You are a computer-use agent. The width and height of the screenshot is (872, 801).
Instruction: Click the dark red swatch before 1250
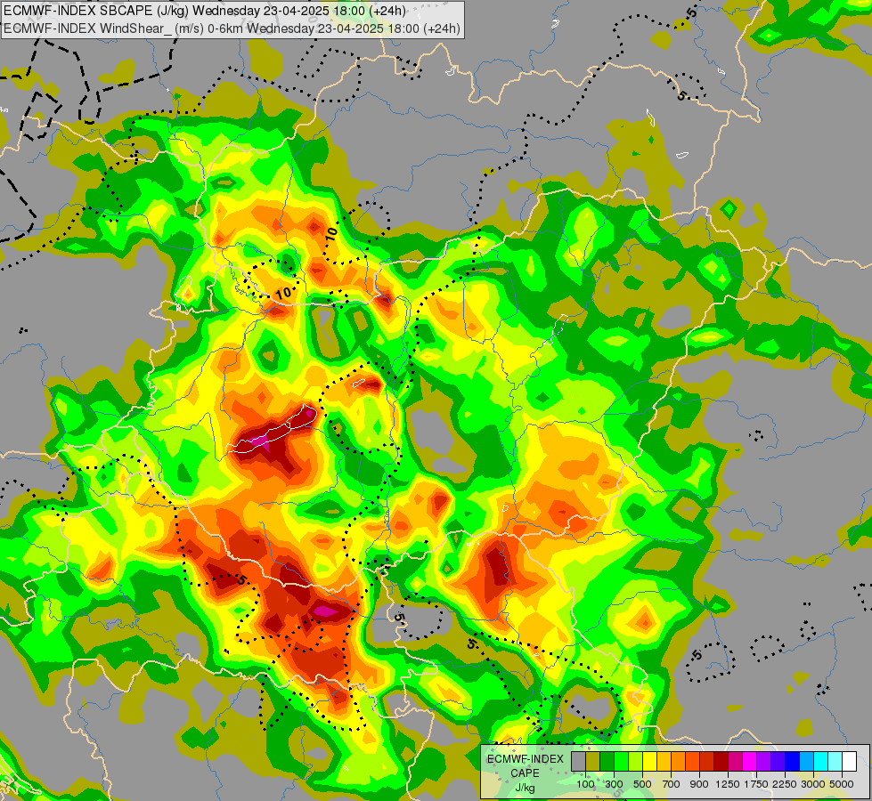[x=721, y=762]
